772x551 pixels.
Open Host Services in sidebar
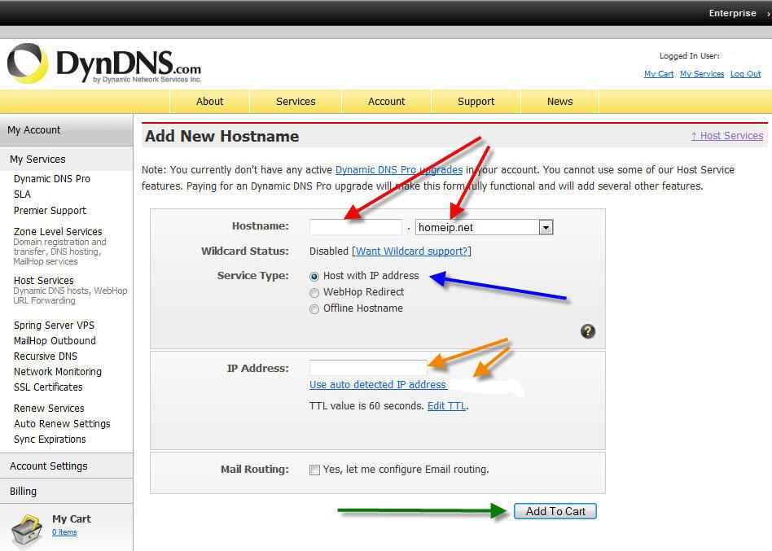(43, 281)
